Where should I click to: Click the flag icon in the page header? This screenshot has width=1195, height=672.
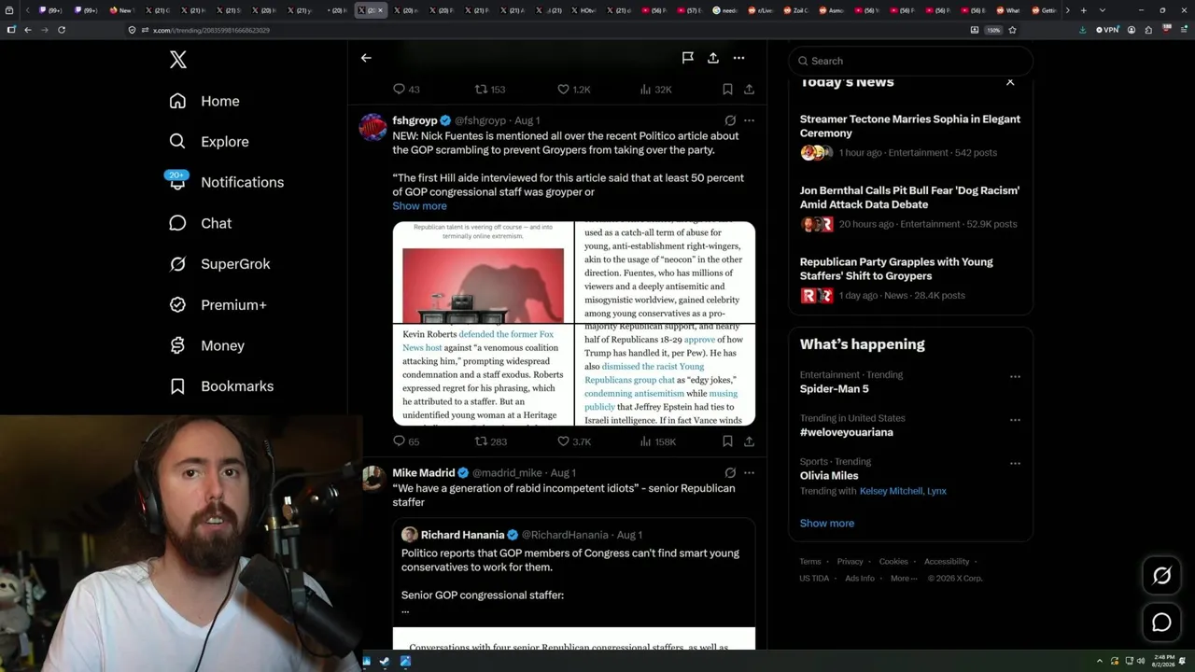coord(688,58)
